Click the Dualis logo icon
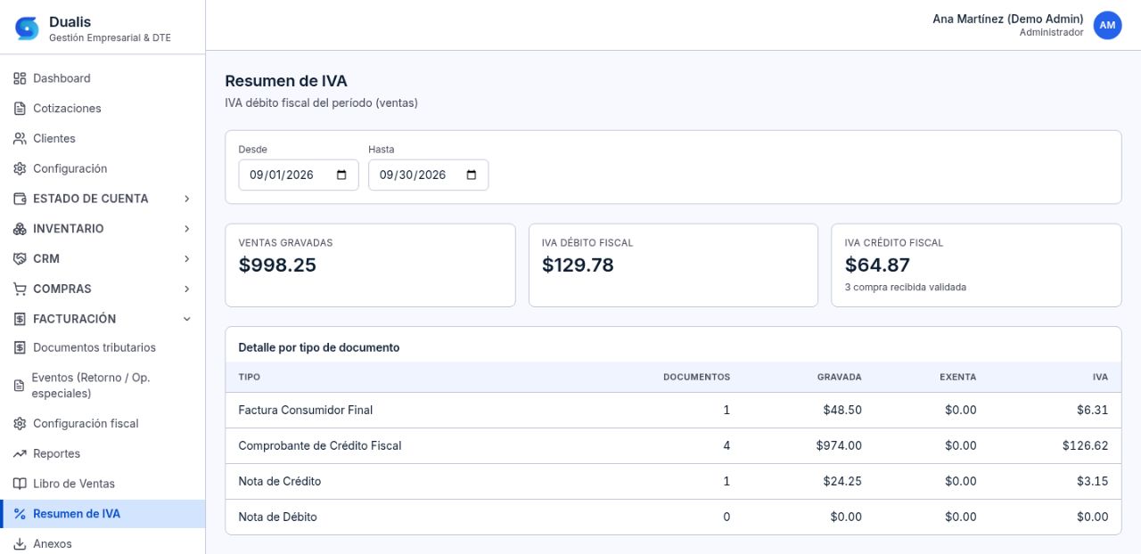This screenshot has width=1141, height=554. click(x=27, y=28)
